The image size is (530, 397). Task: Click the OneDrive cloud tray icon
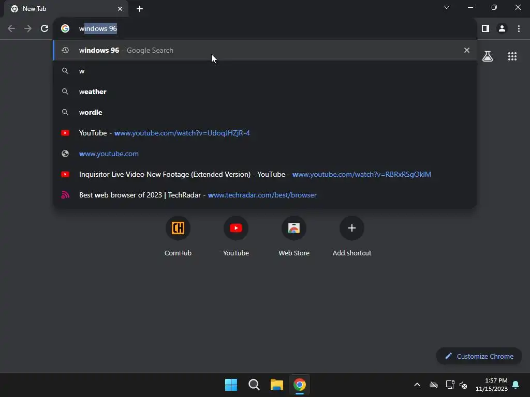434,385
